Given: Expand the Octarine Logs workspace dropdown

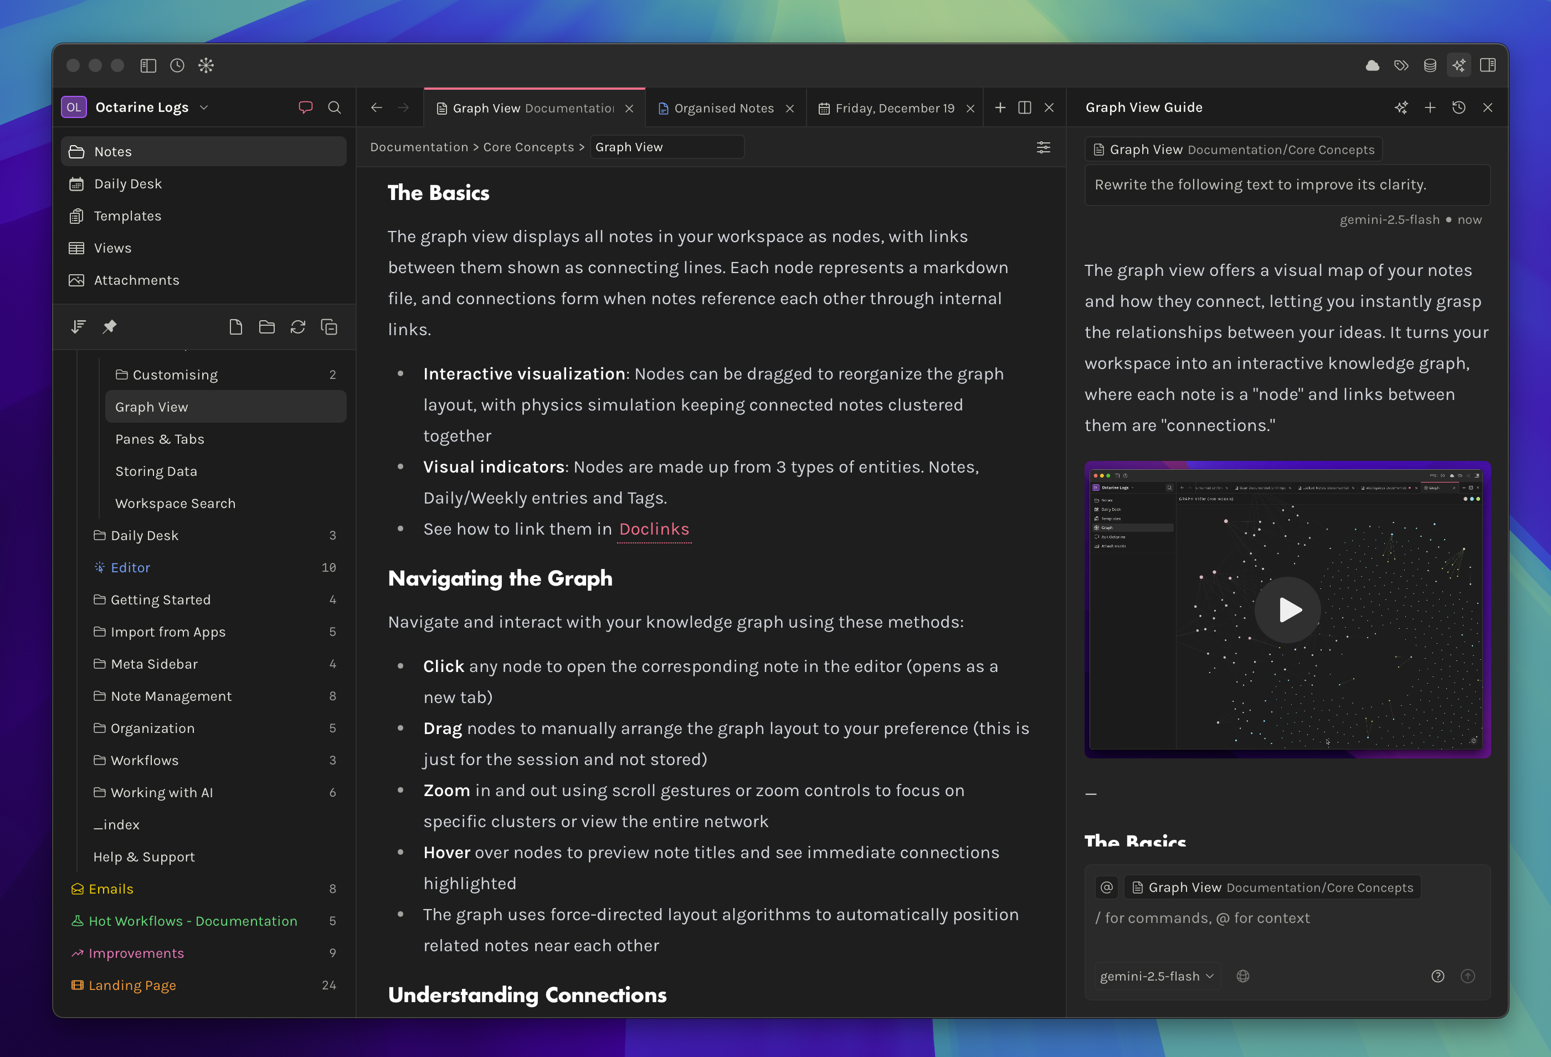Looking at the screenshot, I should pyautogui.click(x=204, y=107).
